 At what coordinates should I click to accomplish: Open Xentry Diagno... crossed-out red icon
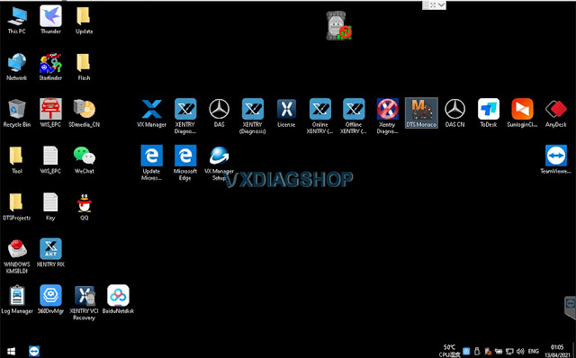tap(387, 116)
